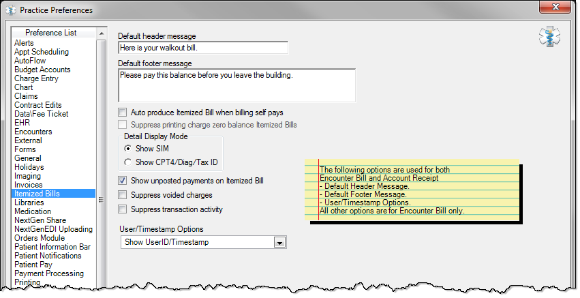Uncheck Show unposted payments on Itemized Bill
This screenshot has width=580, height=298.
point(122,181)
